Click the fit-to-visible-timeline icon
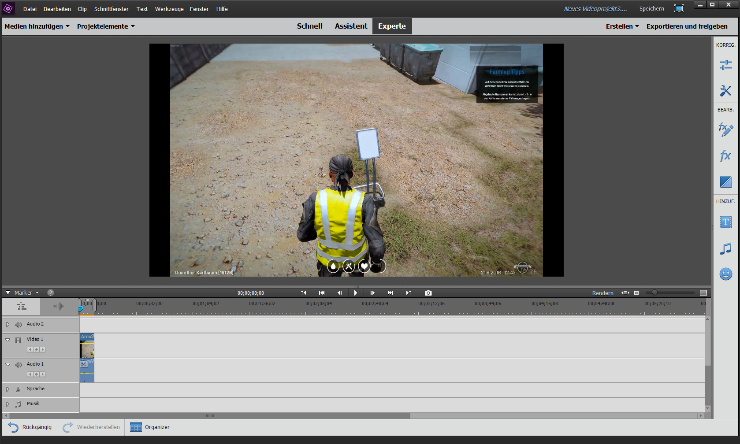Screen dimensions: 740x444 point(625,293)
